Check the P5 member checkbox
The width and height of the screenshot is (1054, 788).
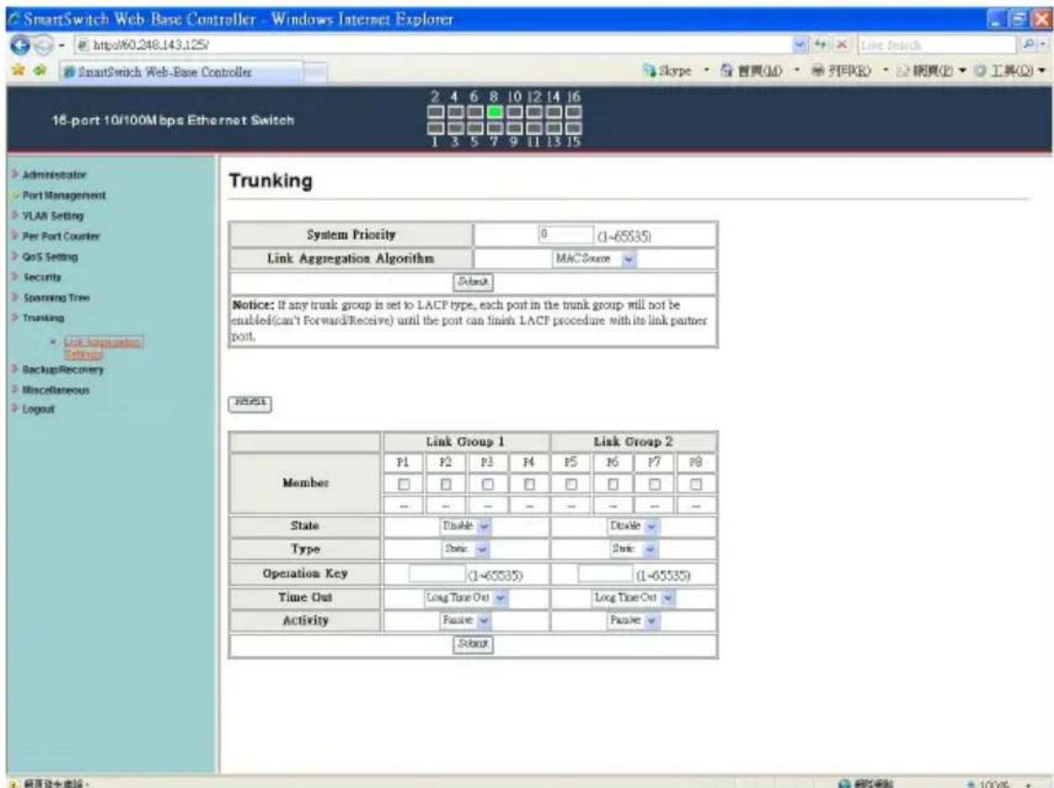tap(571, 484)
